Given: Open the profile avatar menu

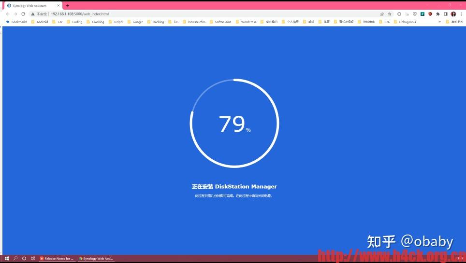Looking at the screenshot, I should (x=453, y=14).
